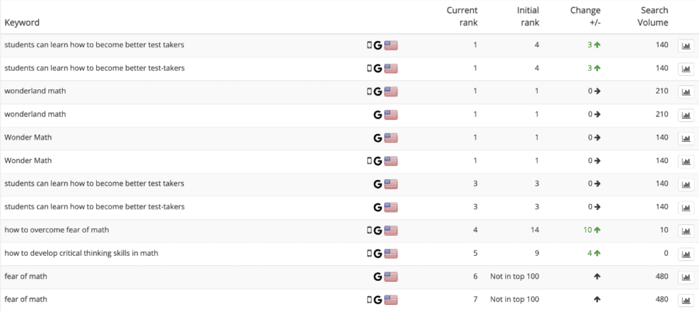The image size is (699, 311).
Task: Open chart icon for "fear of math" ranked 6
Action: [x=685, y=277]
